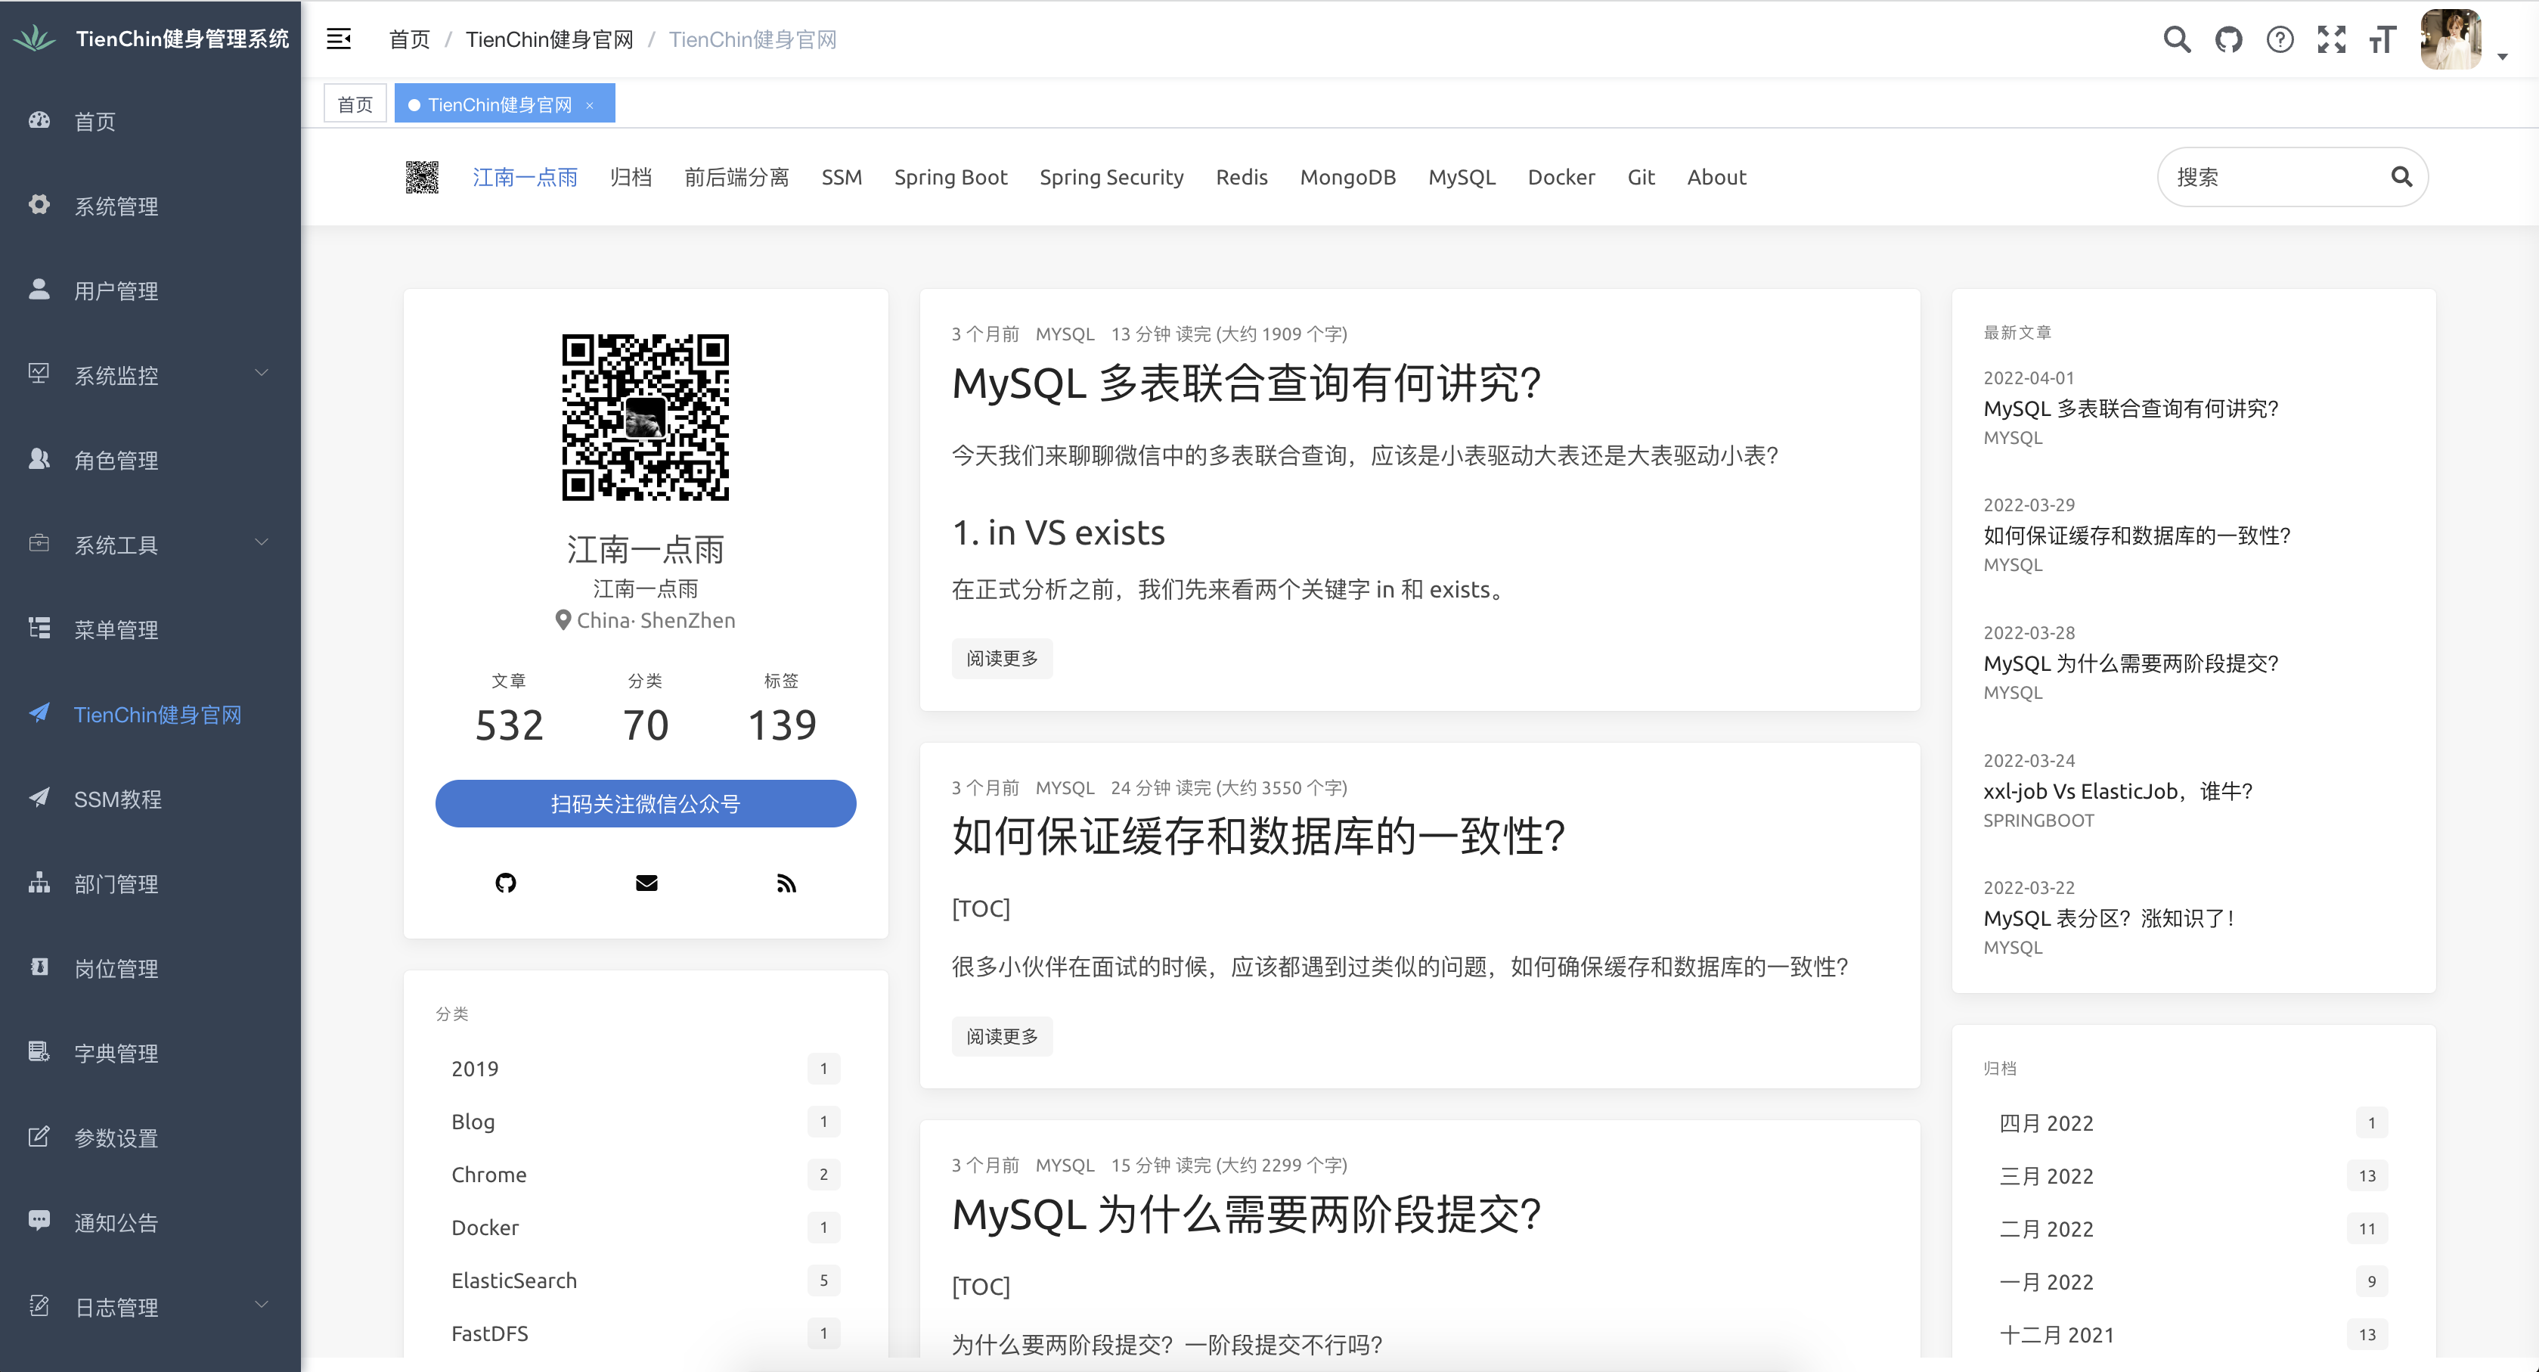
Task: Collapse sidebar with hamburger icon
Action: [x=338, y=39]
